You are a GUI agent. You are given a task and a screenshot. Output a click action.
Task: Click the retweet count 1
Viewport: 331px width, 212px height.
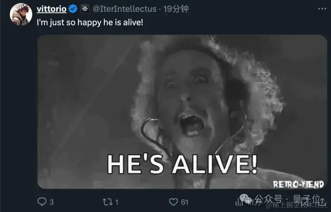[x=117, y=202]
